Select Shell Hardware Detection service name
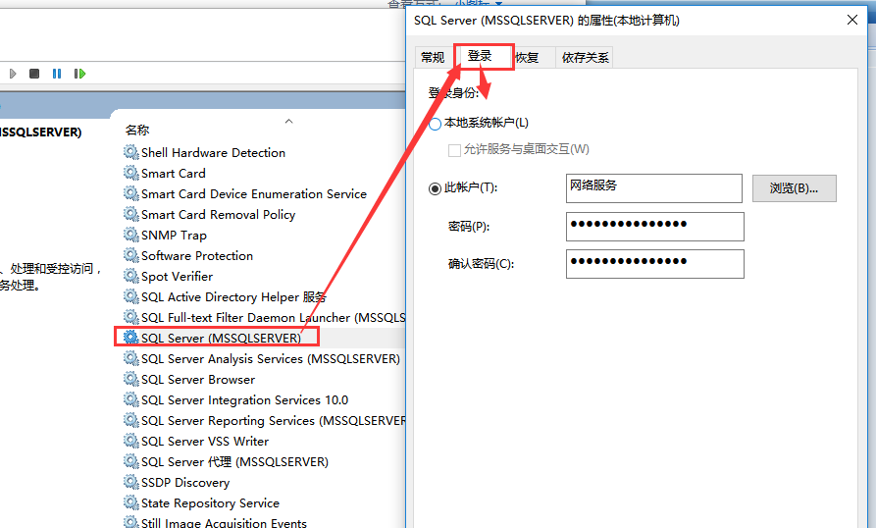 [213, 152]
